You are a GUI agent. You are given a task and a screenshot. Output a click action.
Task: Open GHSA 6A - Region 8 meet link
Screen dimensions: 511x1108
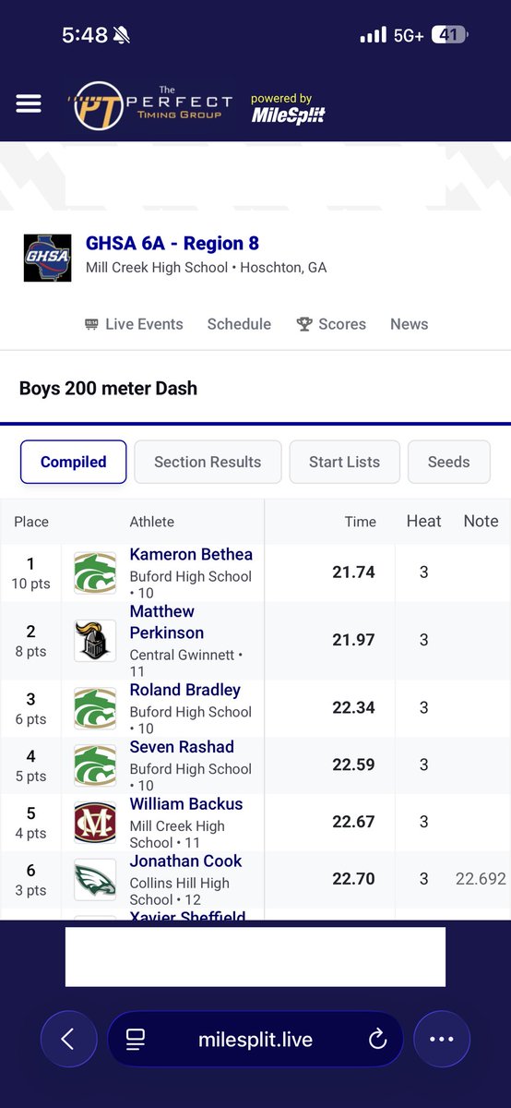click(x=172, y=244)
